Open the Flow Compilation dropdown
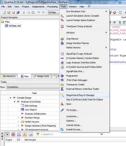Image resolution: width=126 pixels, height=146 pixels. coord(33,87)
